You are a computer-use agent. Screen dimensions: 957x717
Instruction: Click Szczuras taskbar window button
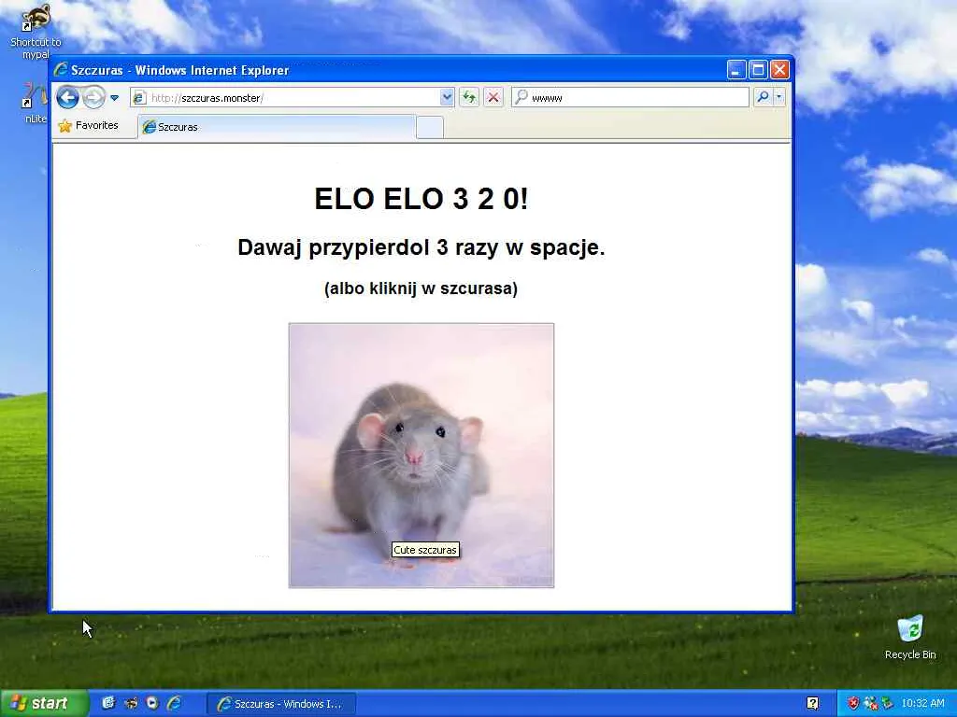(x=279, y=704)
